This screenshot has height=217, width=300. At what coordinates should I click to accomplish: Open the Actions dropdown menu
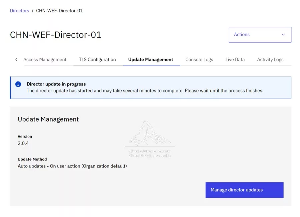tap(260, 35)
